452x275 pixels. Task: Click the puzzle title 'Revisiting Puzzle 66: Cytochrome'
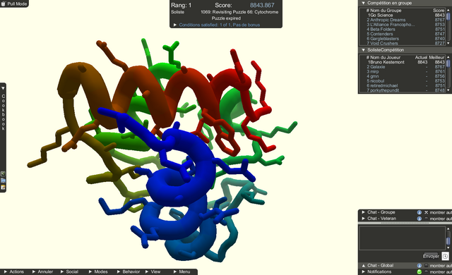tap(246, 12)
